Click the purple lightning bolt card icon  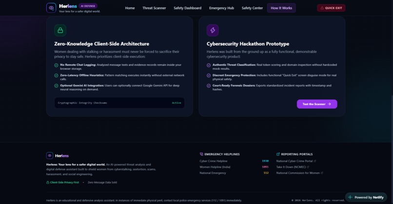(213, 30)
